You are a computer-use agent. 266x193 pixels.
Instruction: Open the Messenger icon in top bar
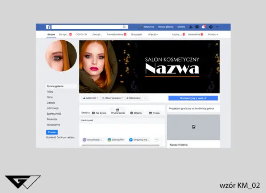[x=197, y=27]
